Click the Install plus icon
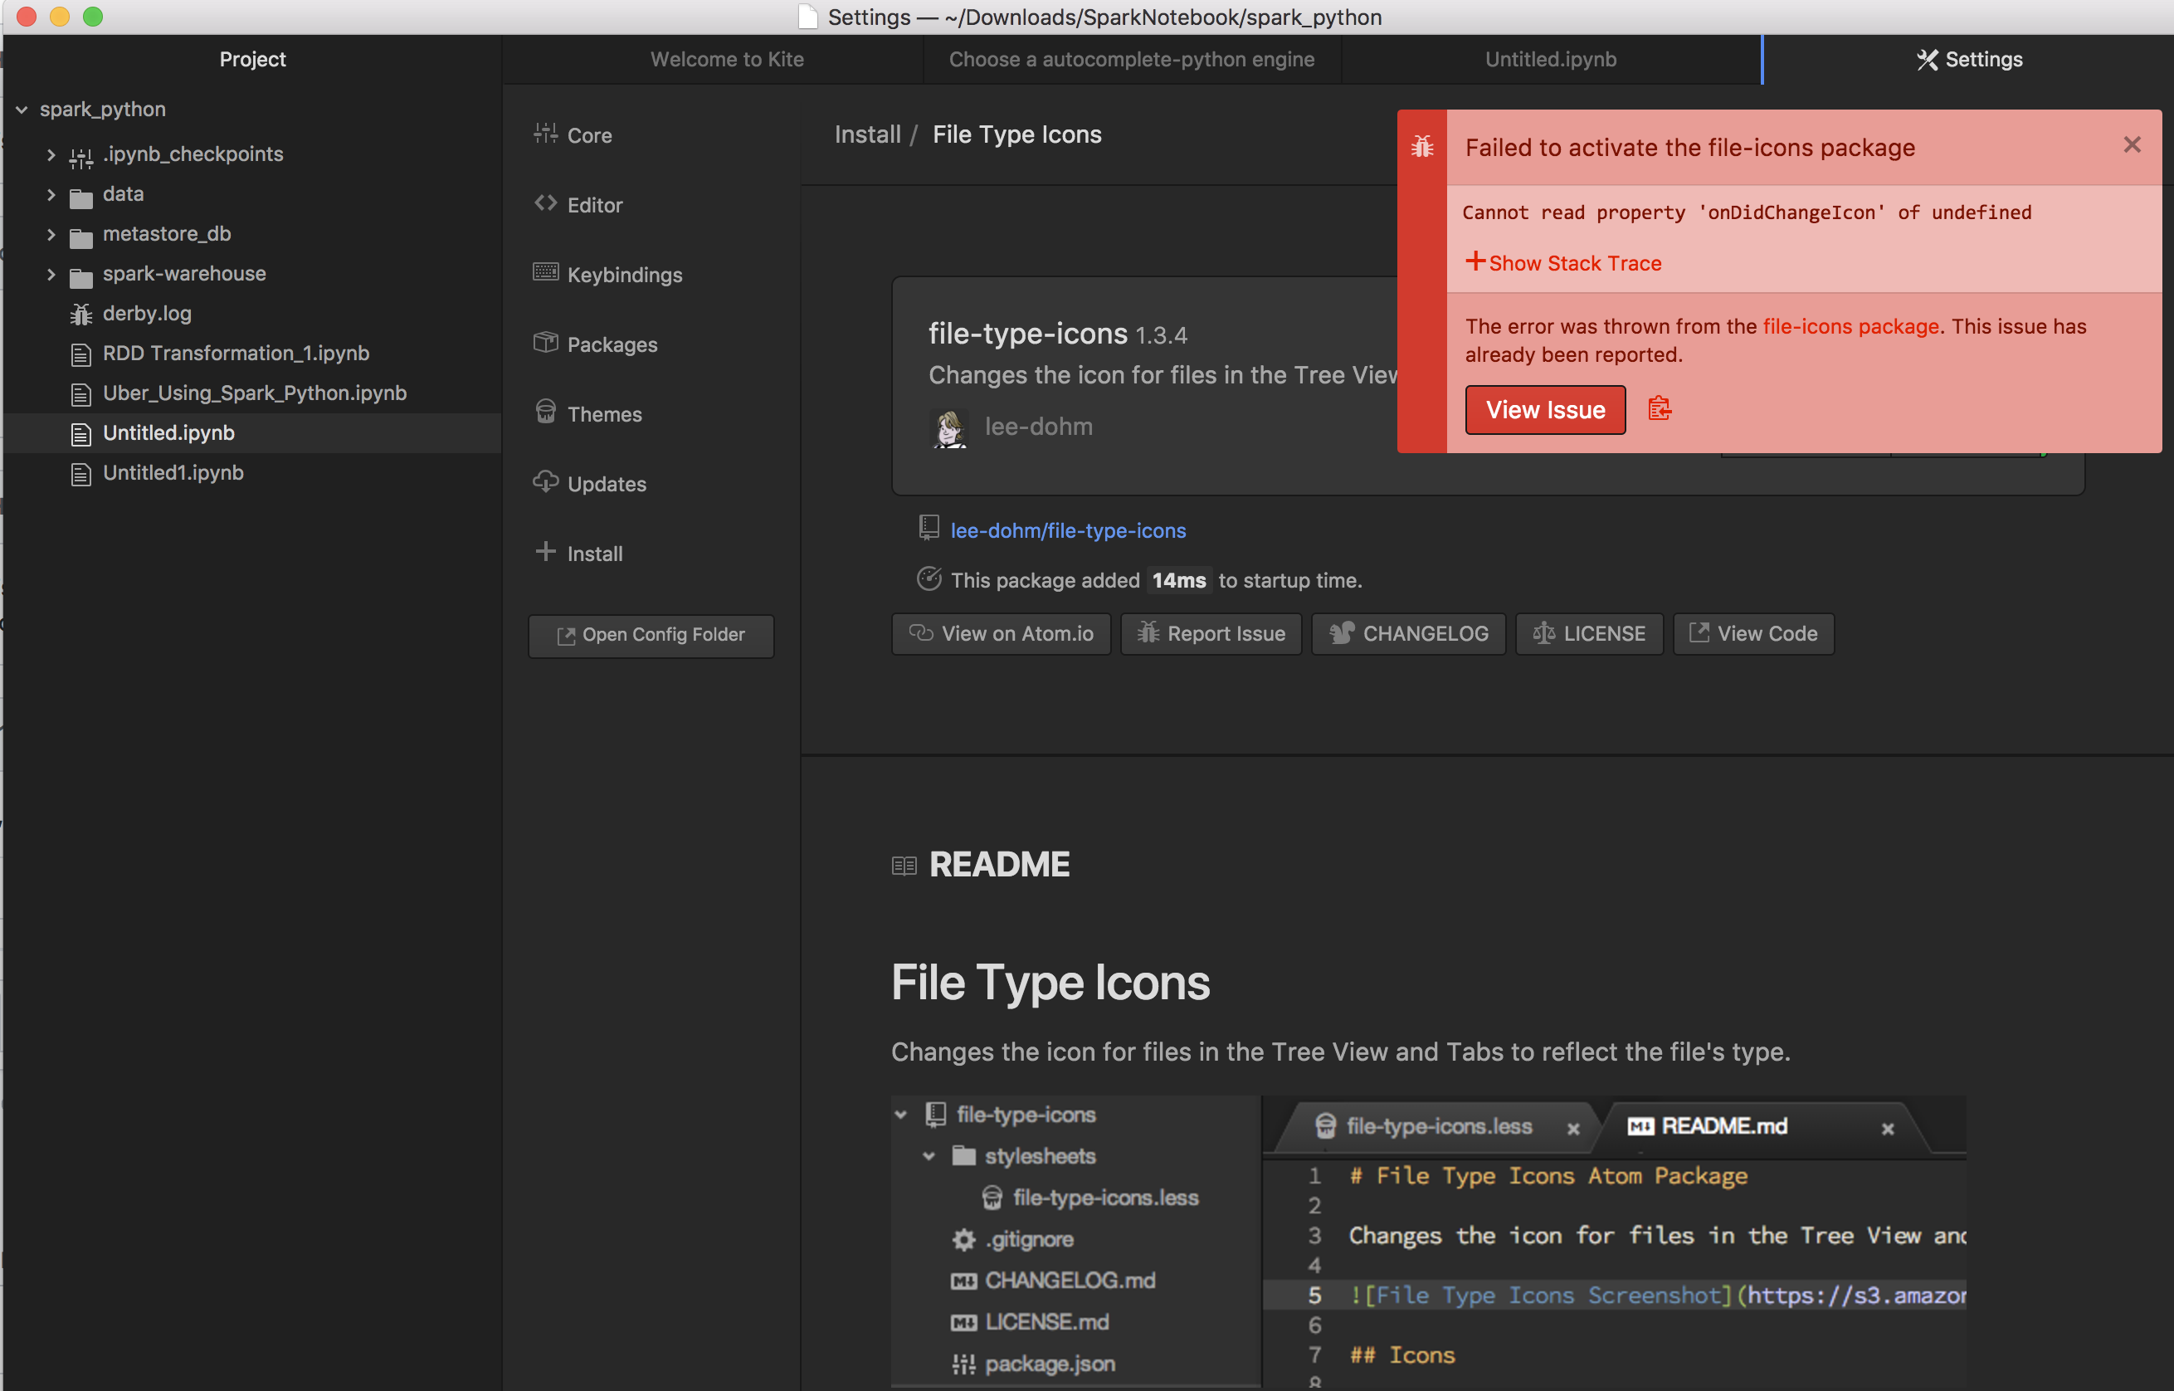The width and height of the screenshot is (2174, 1391). [545, 551]
